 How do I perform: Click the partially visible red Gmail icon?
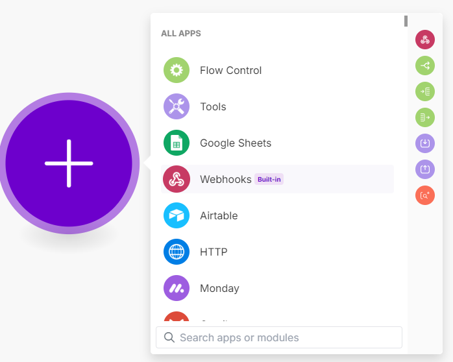177,317
